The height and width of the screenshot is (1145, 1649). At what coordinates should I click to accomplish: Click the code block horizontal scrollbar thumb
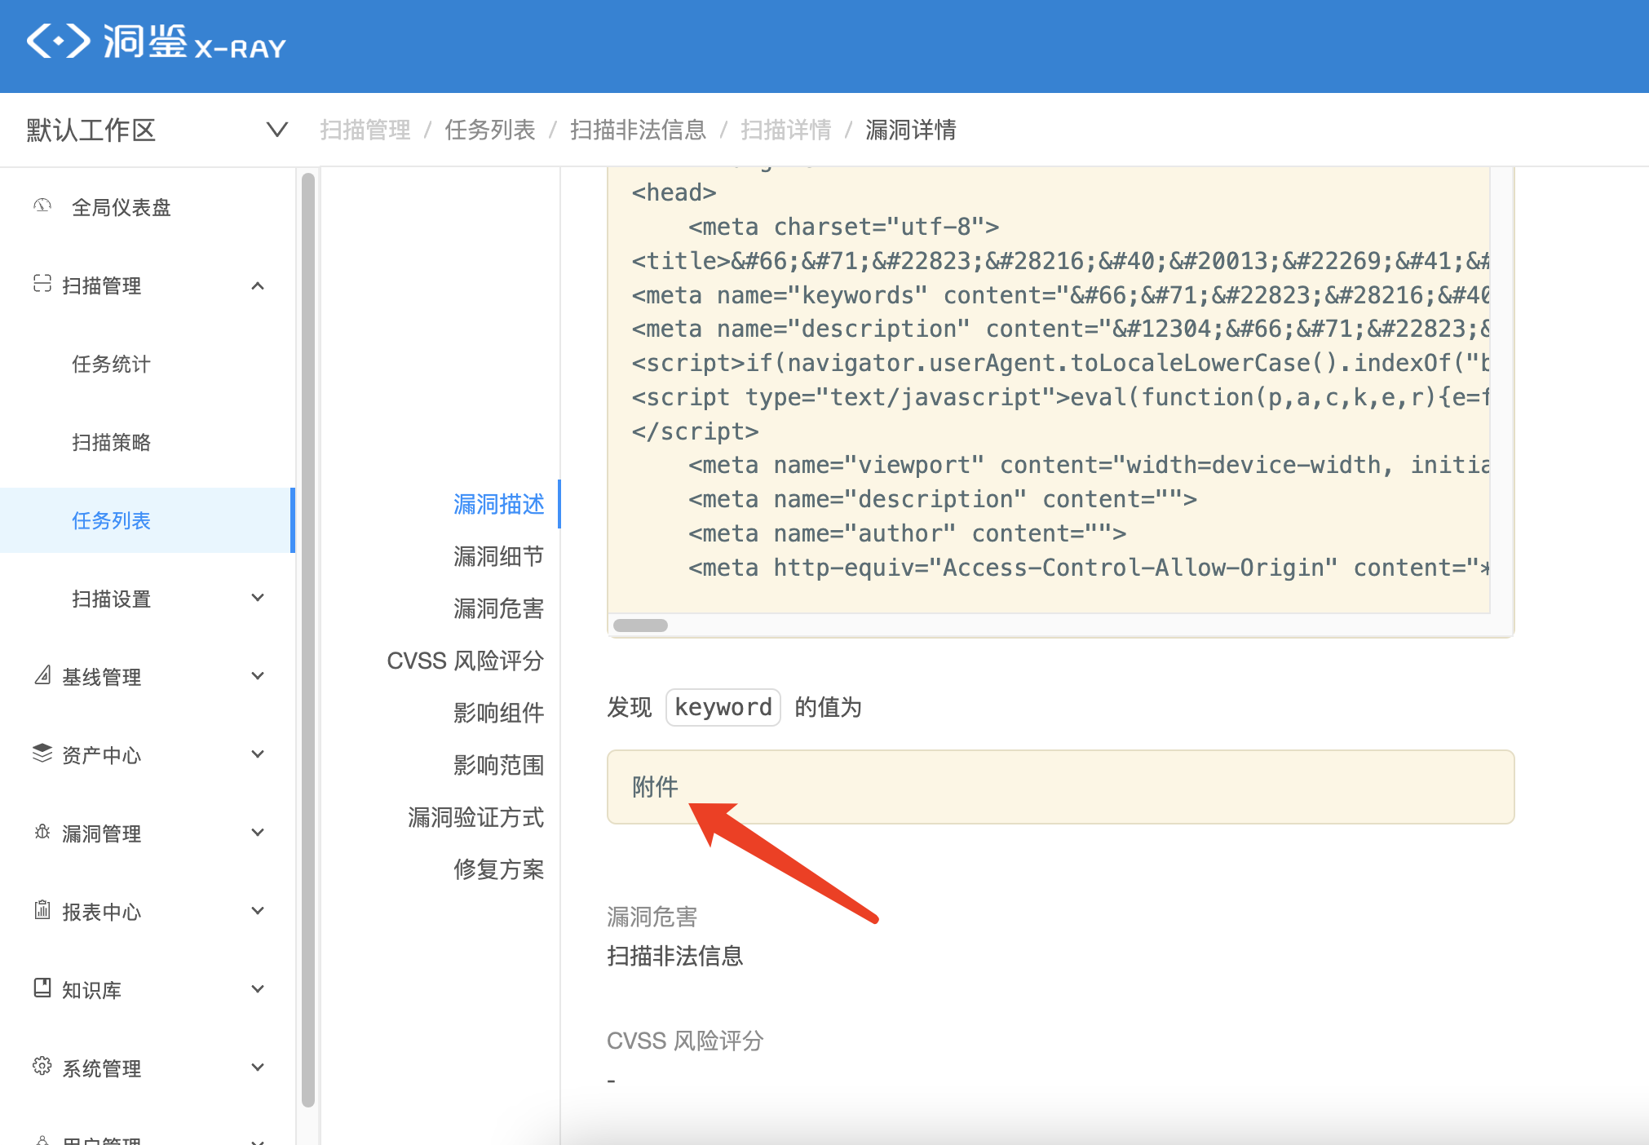pos(640,626)
